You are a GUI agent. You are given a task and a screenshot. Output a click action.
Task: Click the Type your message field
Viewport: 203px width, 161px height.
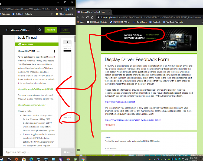coord(32,152)
